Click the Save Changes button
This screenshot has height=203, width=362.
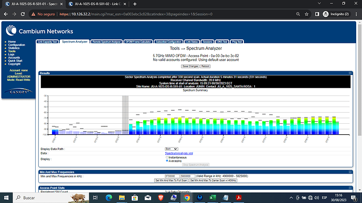[190, 66]
